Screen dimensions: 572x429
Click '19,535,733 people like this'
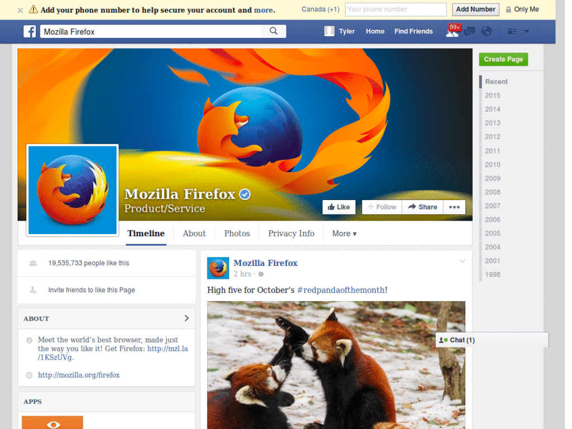tap(89, 263)
